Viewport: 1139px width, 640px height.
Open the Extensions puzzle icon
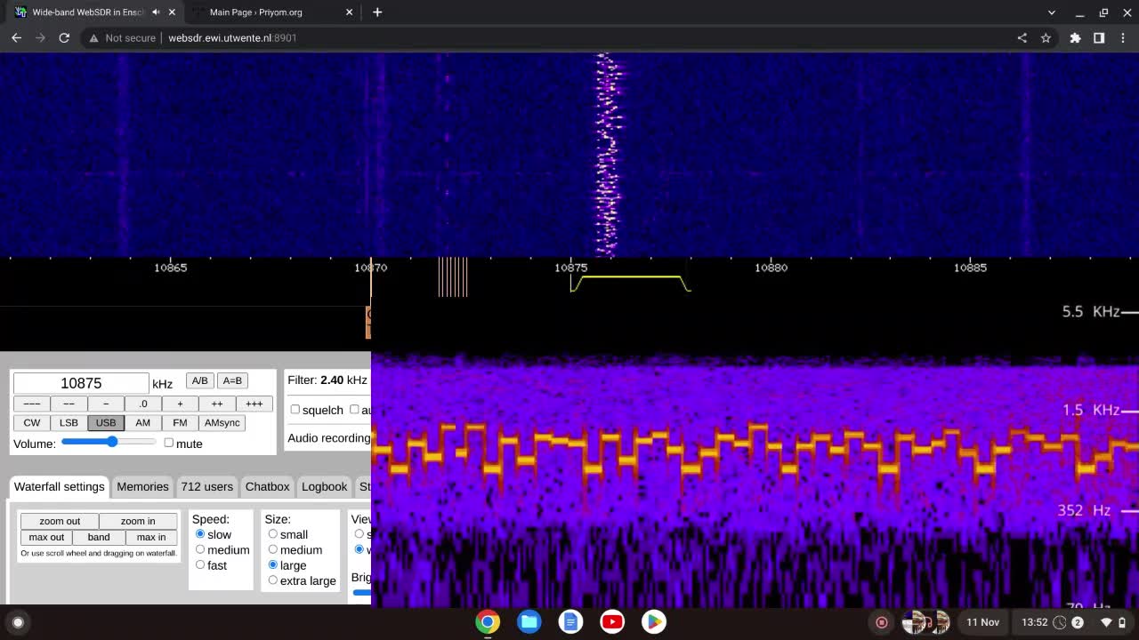point(1075,38)
